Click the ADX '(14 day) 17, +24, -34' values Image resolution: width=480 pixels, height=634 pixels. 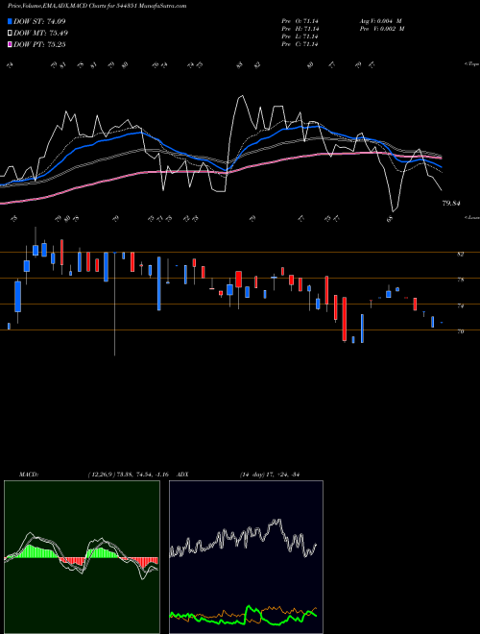271,475
